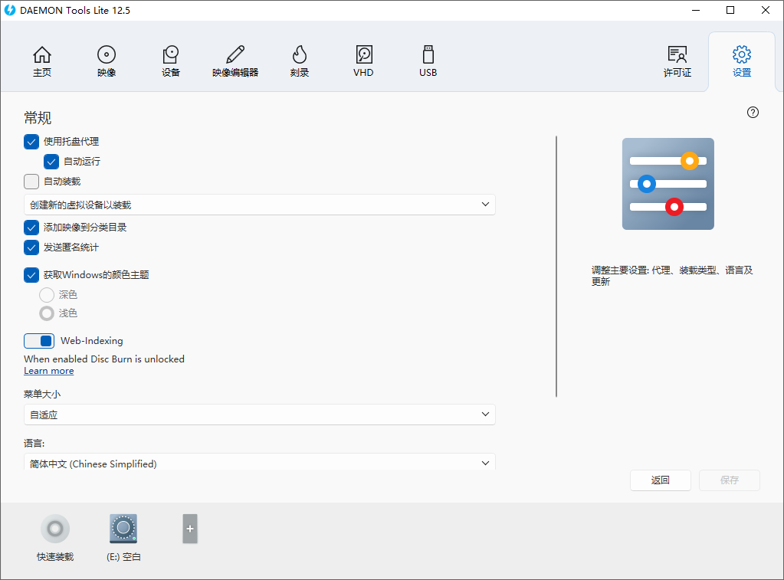This screenshot has width=784, height=580.
Task: Click the 快速装载 quick mount item
Action: tap(54, 529)
